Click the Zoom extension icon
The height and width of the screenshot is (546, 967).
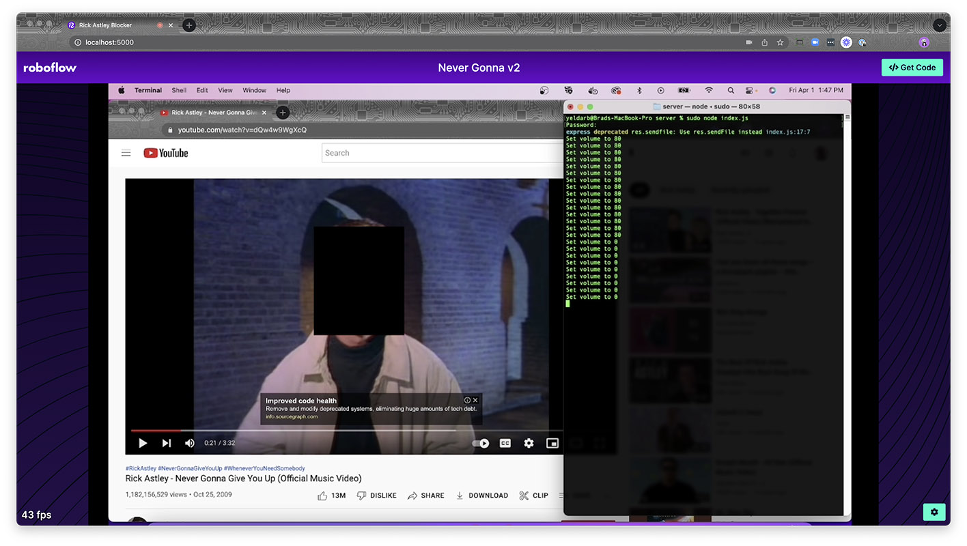[815, 42]
